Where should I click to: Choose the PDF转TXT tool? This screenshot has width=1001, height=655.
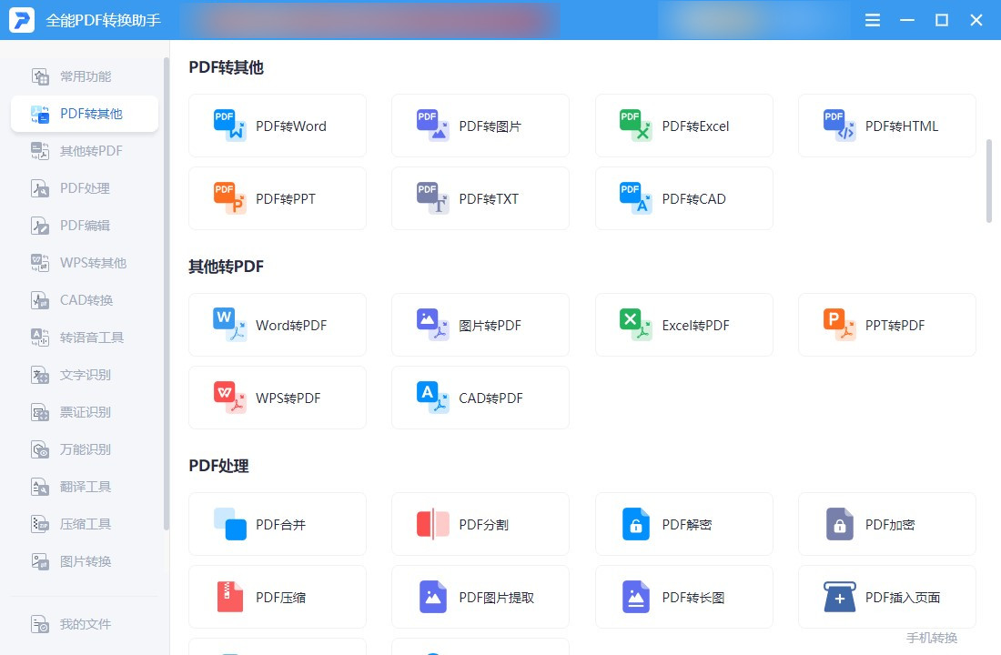point(480,198)
